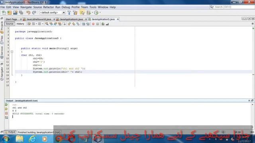Click 'char ch1, ch2;' on code line 9

coord(31,55)
